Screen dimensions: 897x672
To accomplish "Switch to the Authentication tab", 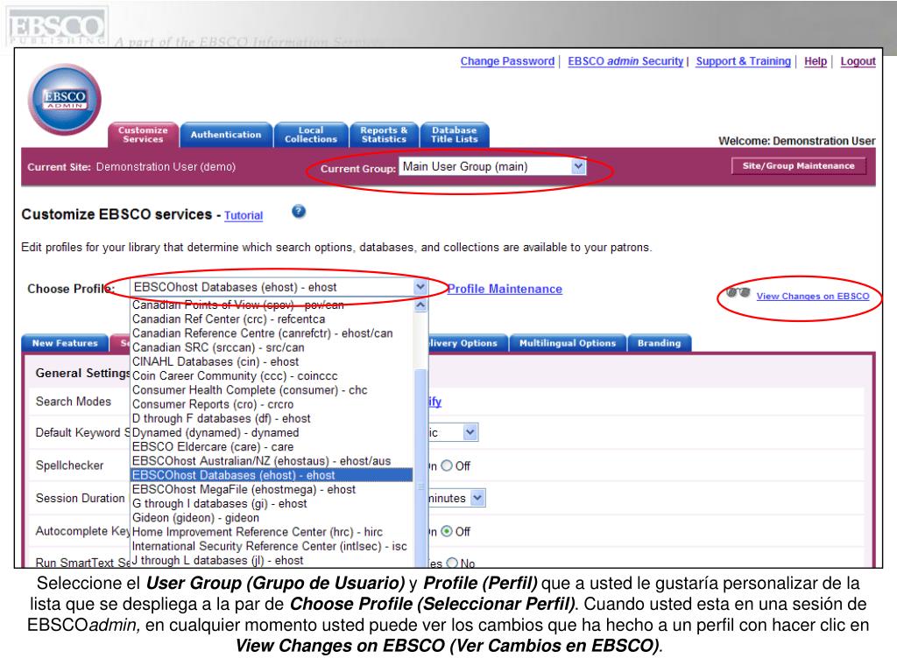I will point(226,135).
